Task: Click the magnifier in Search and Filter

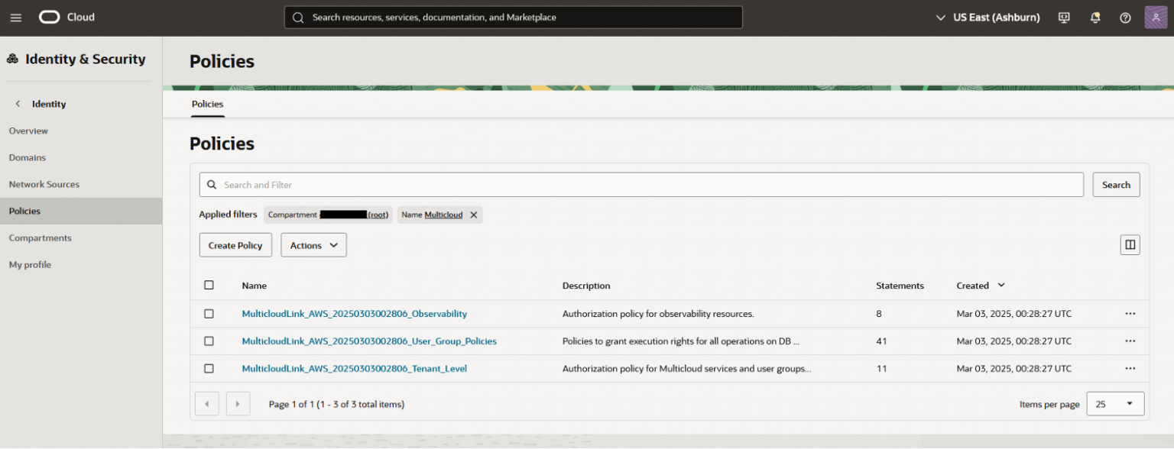Action: pyautogui.click(x=212, y=185)
